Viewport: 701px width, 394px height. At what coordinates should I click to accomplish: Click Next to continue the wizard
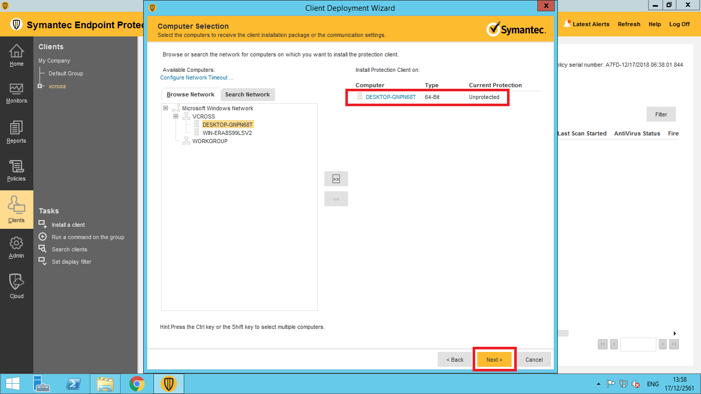pos(494,360)
